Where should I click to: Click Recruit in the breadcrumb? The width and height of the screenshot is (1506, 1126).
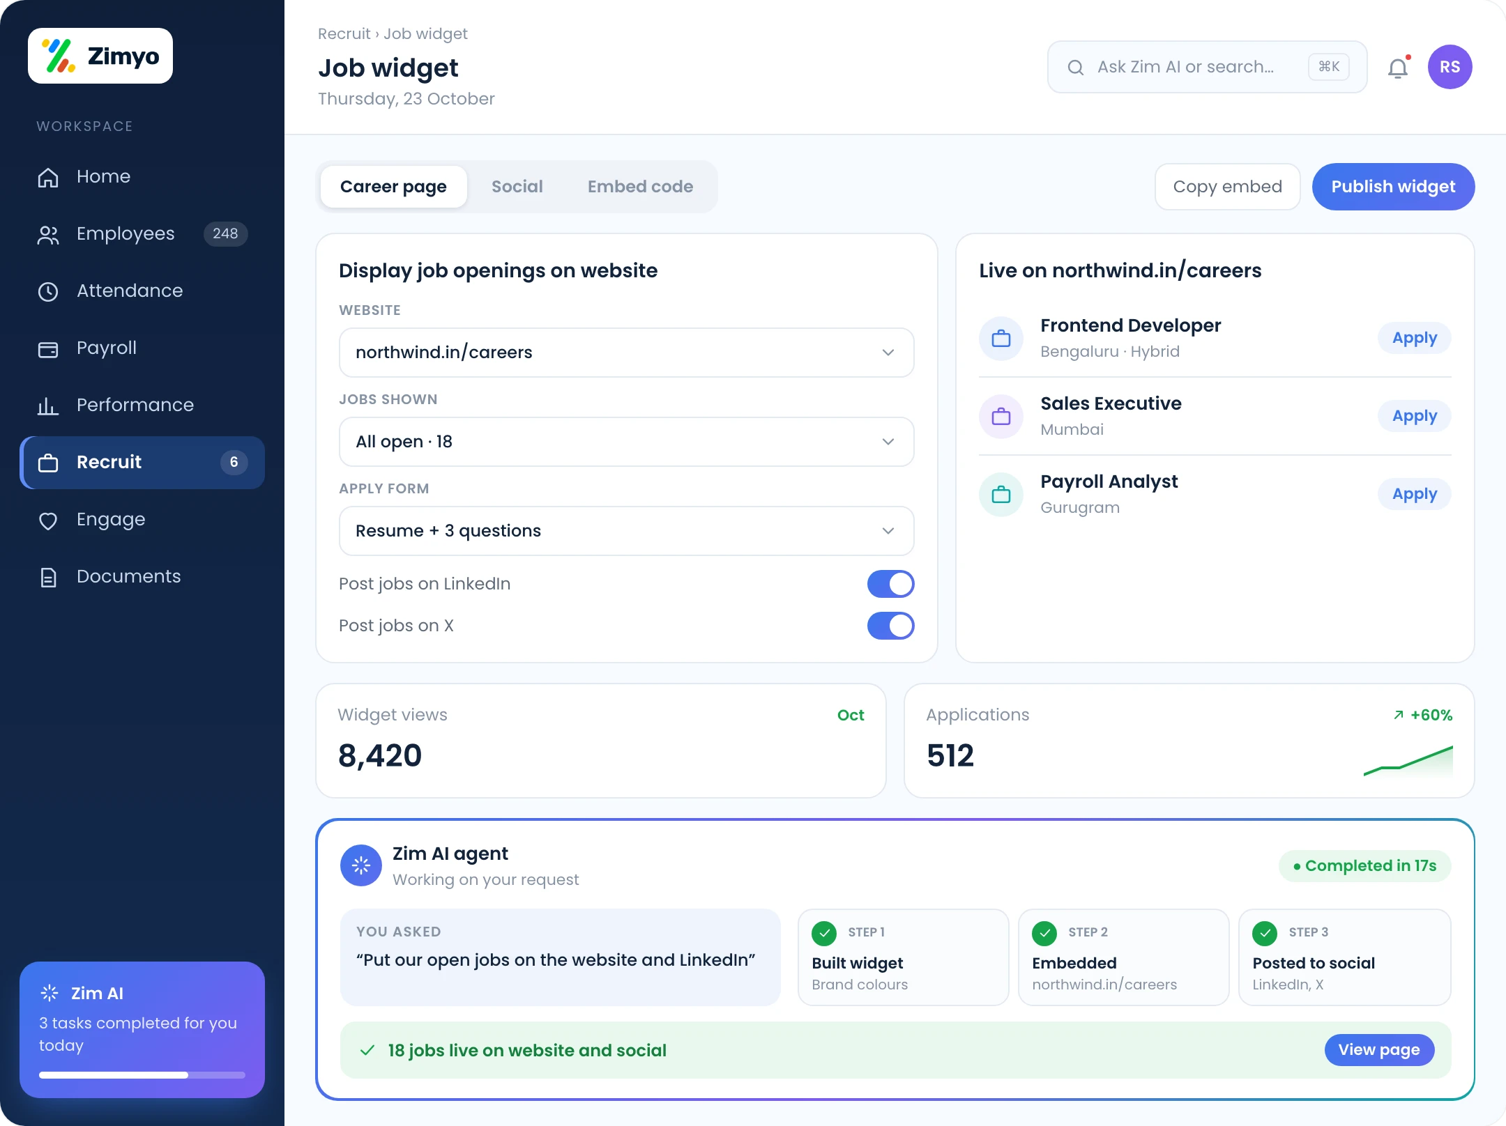(344, 33)
